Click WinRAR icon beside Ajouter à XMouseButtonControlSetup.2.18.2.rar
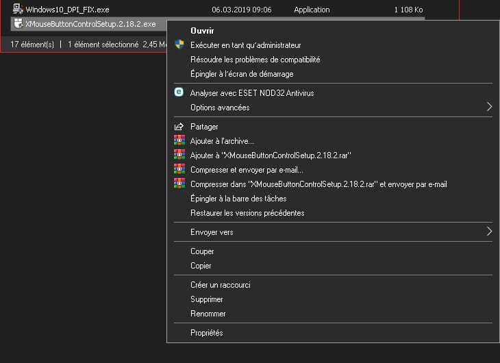The image size is (500, 363). (179, 154)
